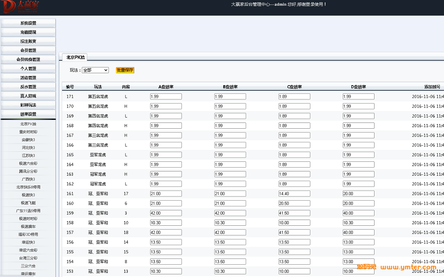The image size is (444, 277).
Task: Select 腾讯分分彩 in sidebar
Action: 28,171
